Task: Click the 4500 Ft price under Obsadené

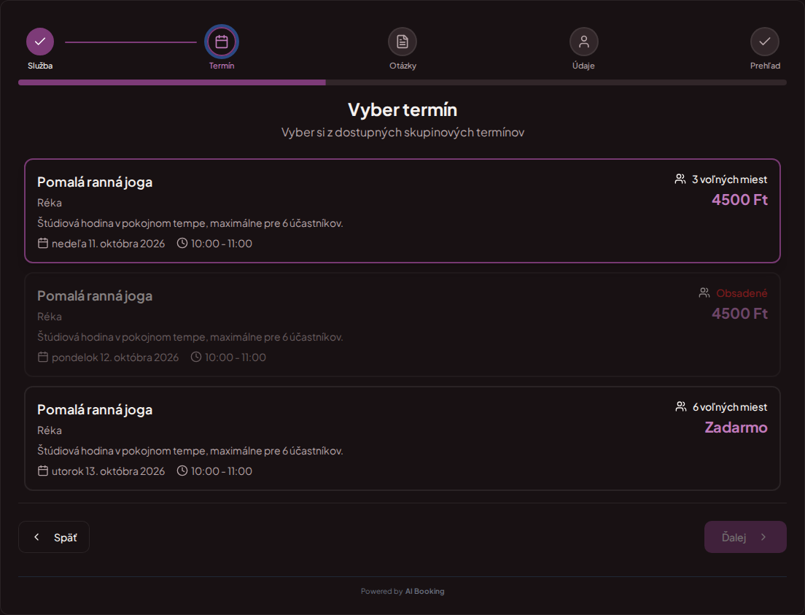Action: point(740,314)
